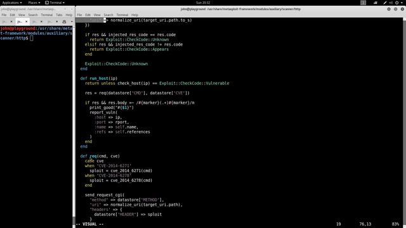Open Help menu in the left terminal window
The image size is (406, 228).
(69, 15)
